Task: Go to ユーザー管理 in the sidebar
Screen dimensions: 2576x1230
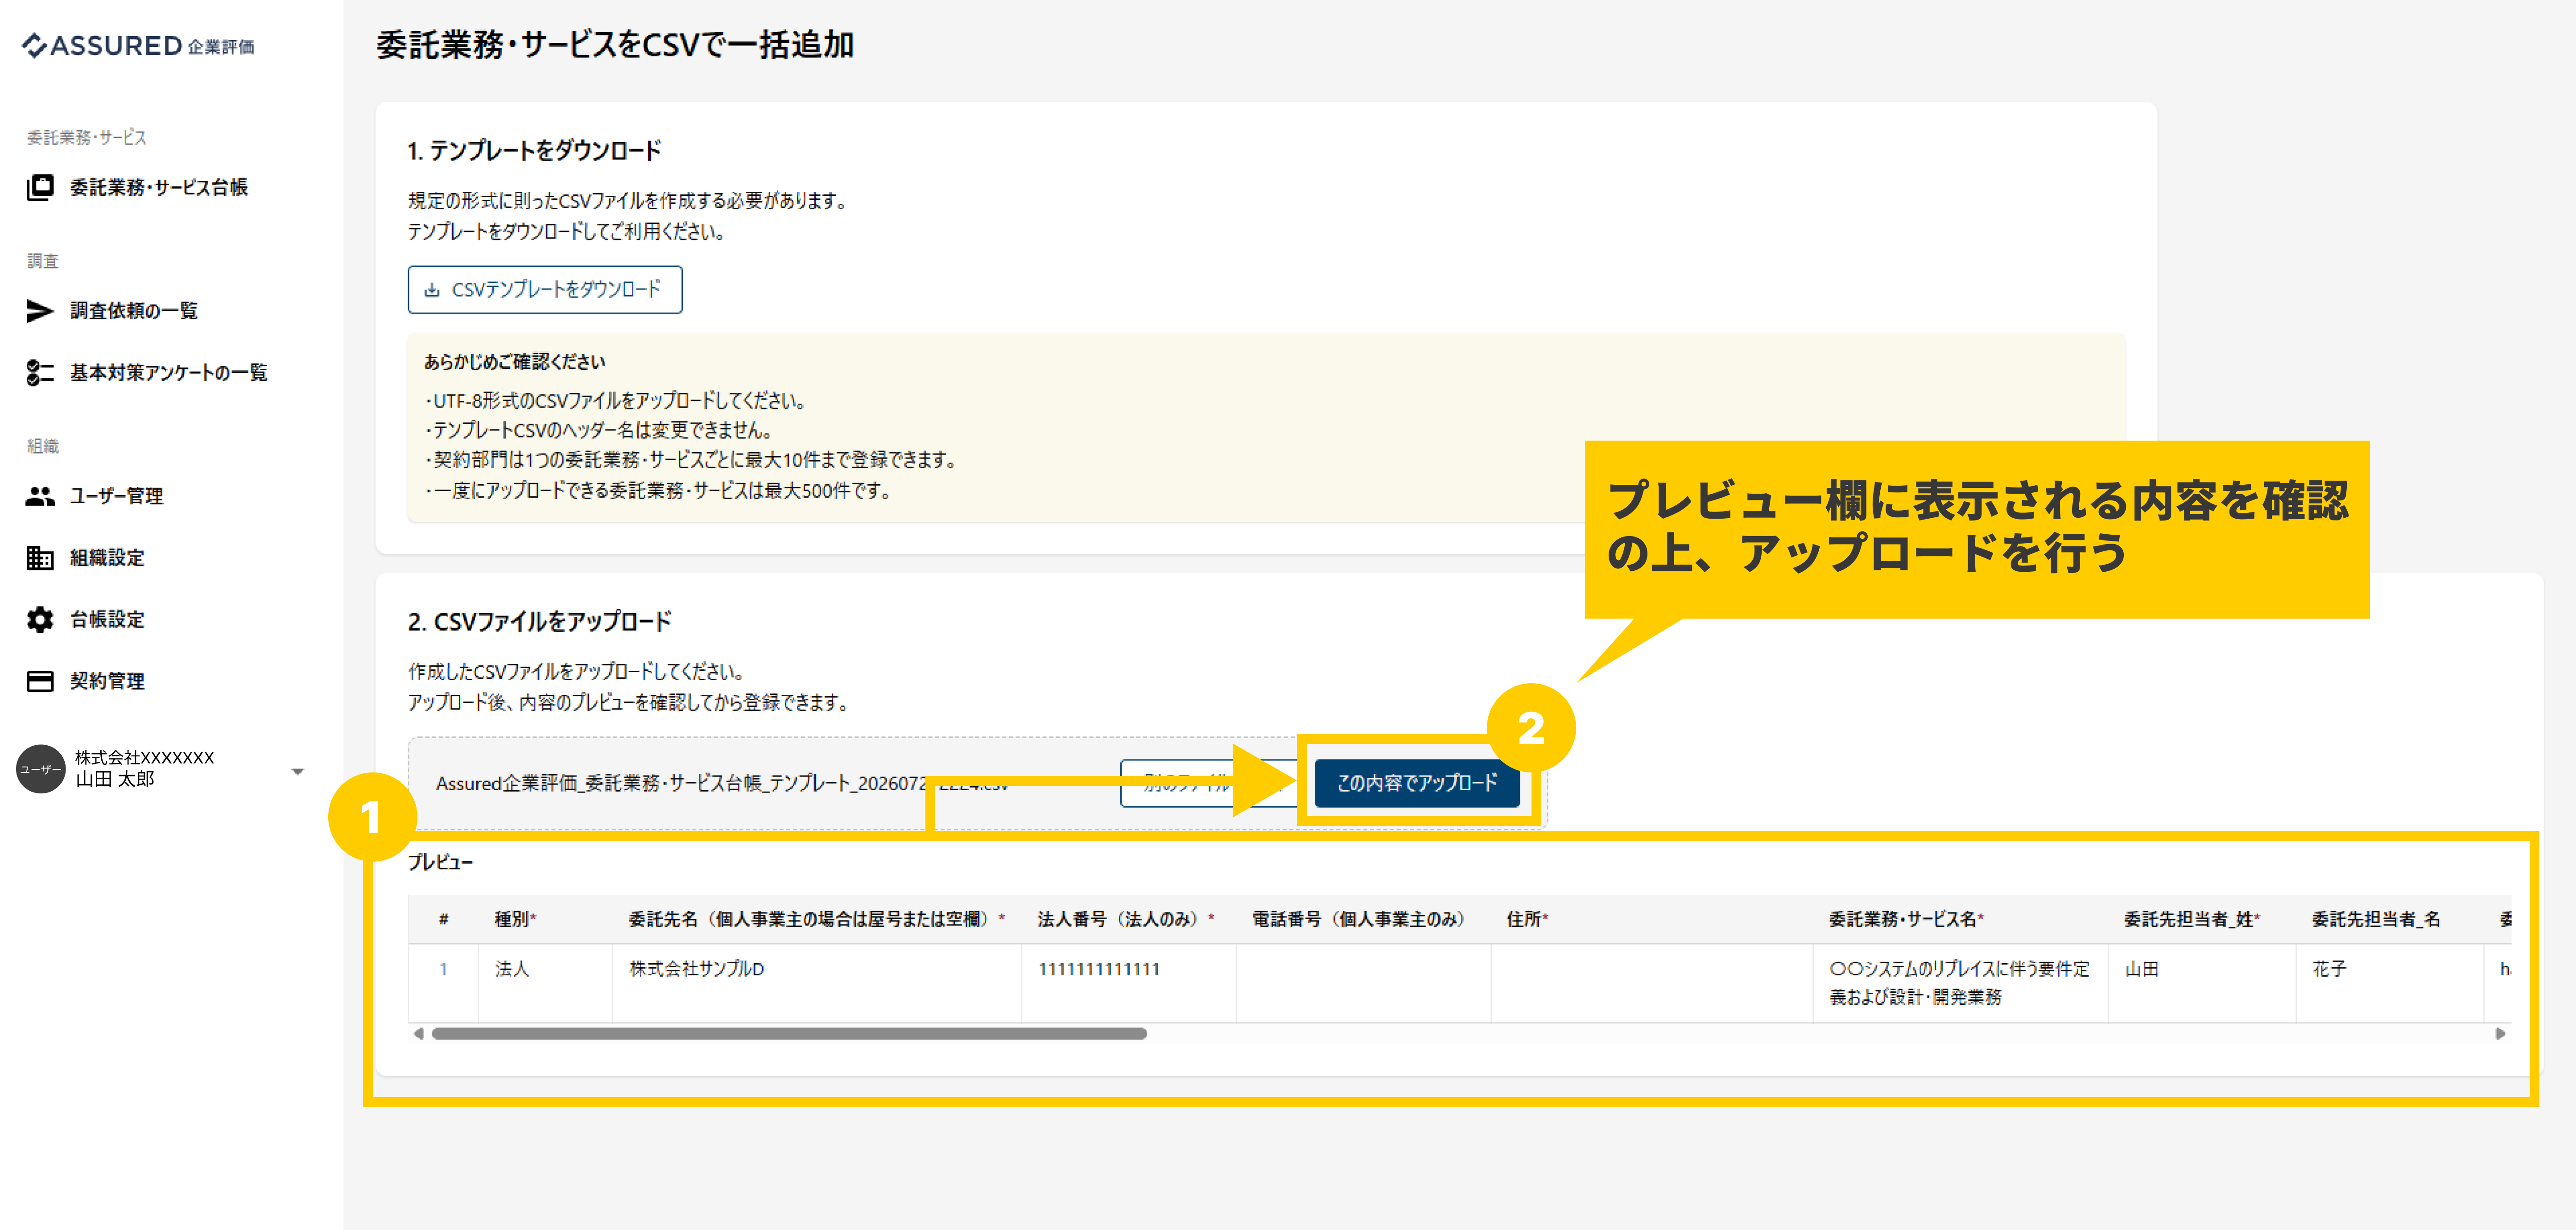Action: click(116, 496)
